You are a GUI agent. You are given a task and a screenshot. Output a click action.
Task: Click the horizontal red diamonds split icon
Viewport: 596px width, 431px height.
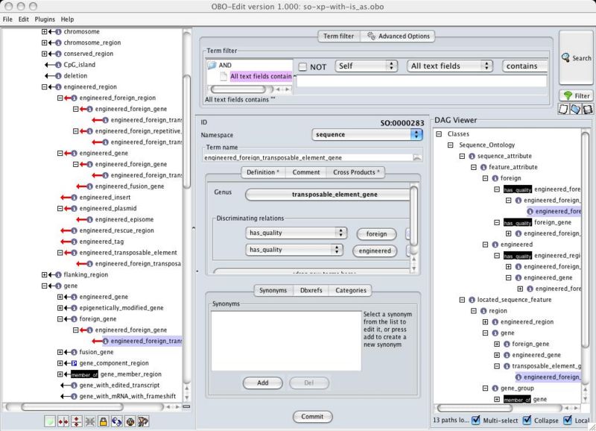click(63, 421)
